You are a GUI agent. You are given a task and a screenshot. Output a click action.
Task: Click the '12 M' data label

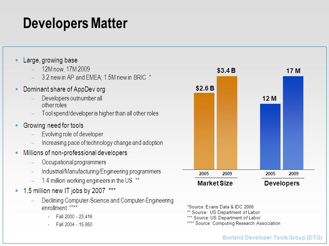tap(269, 98)
